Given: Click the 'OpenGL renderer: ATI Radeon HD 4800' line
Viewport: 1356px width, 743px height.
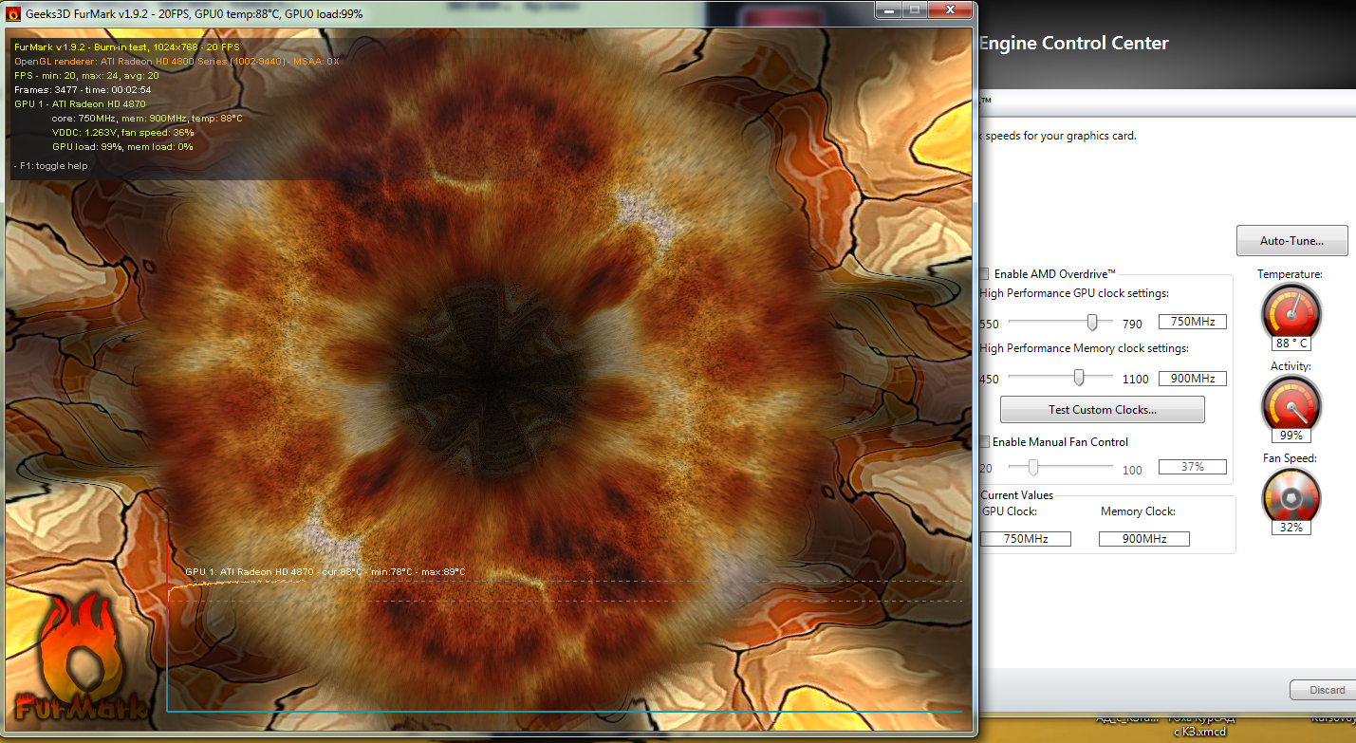Looking at the screenshot, I should pyautogui.click(x=176, y=62).
